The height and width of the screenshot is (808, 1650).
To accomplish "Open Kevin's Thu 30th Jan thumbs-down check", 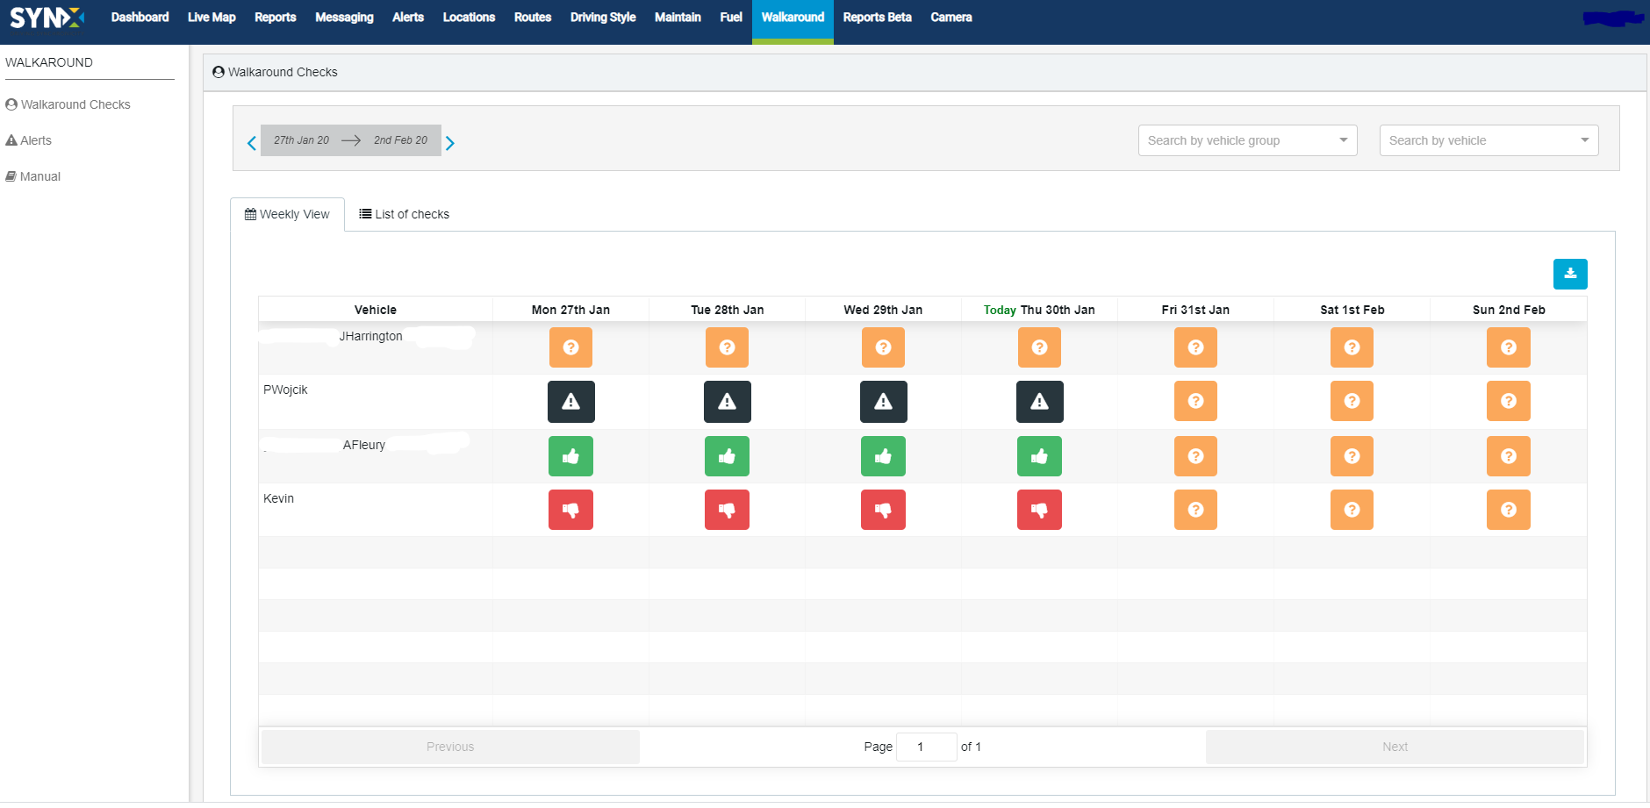I will point(1039,510).
